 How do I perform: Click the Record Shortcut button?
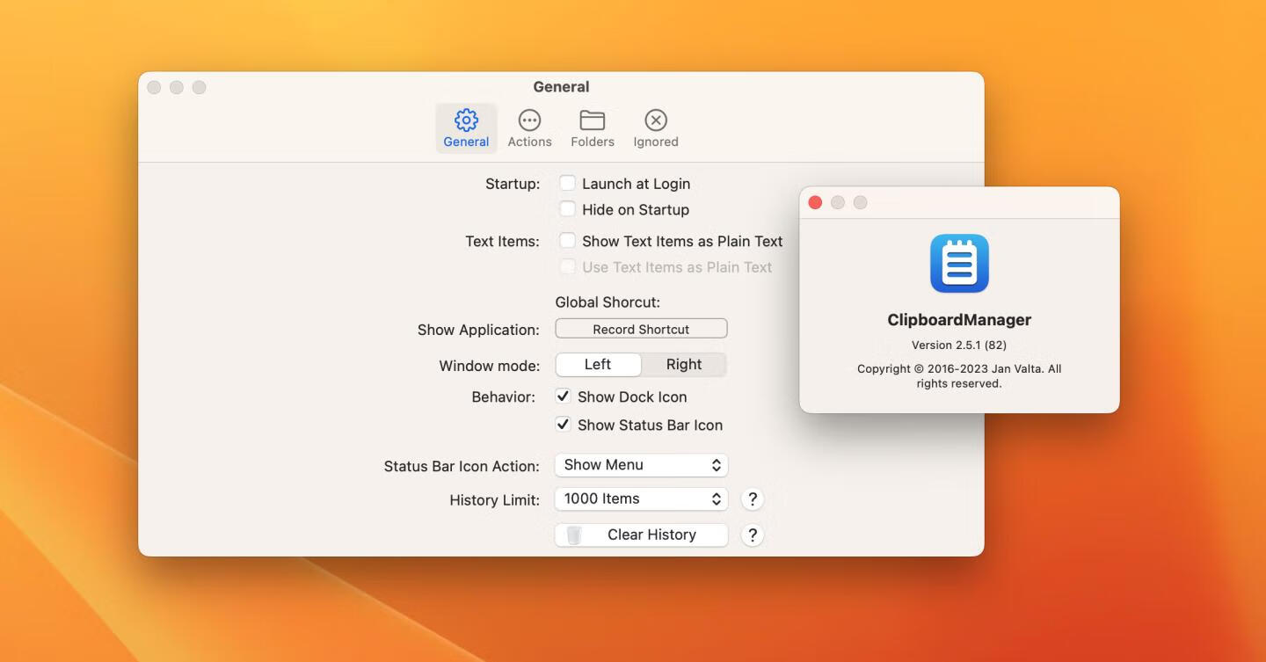click(x=641, y=329)
